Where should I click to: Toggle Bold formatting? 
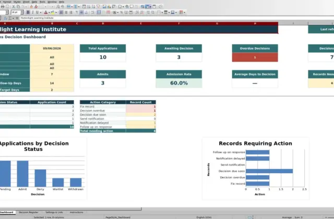pos(28,13)
